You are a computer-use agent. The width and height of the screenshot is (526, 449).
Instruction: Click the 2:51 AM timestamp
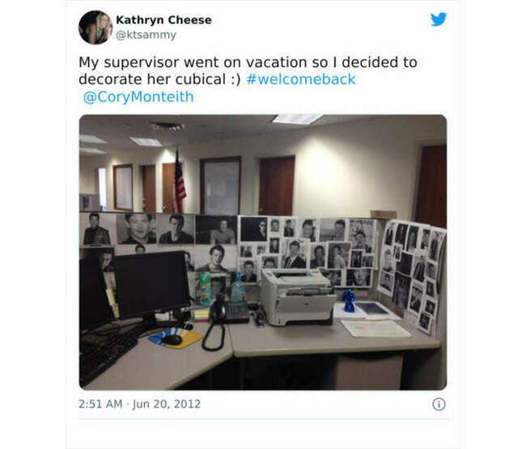tap(100, 404)
